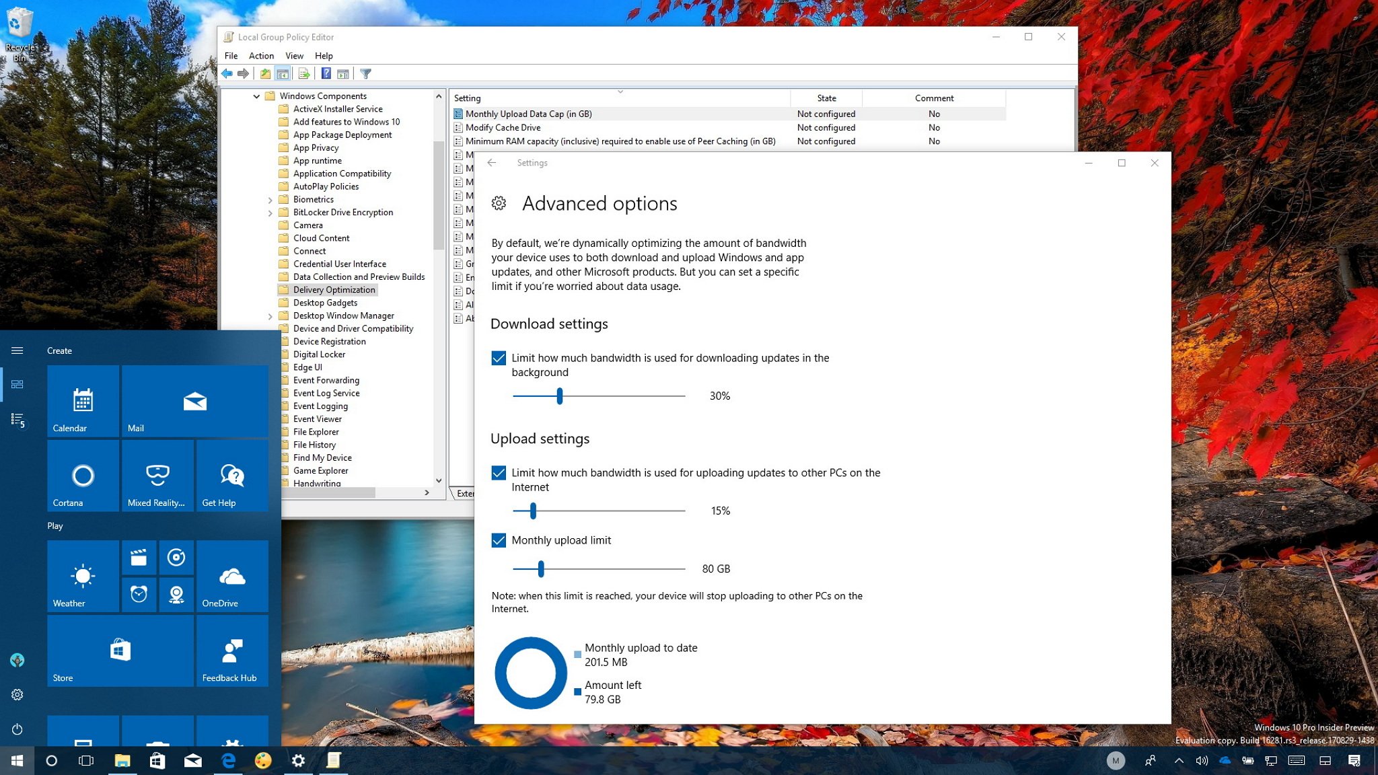
Task: Click the Comment column header
Action: tap(934, 98)
